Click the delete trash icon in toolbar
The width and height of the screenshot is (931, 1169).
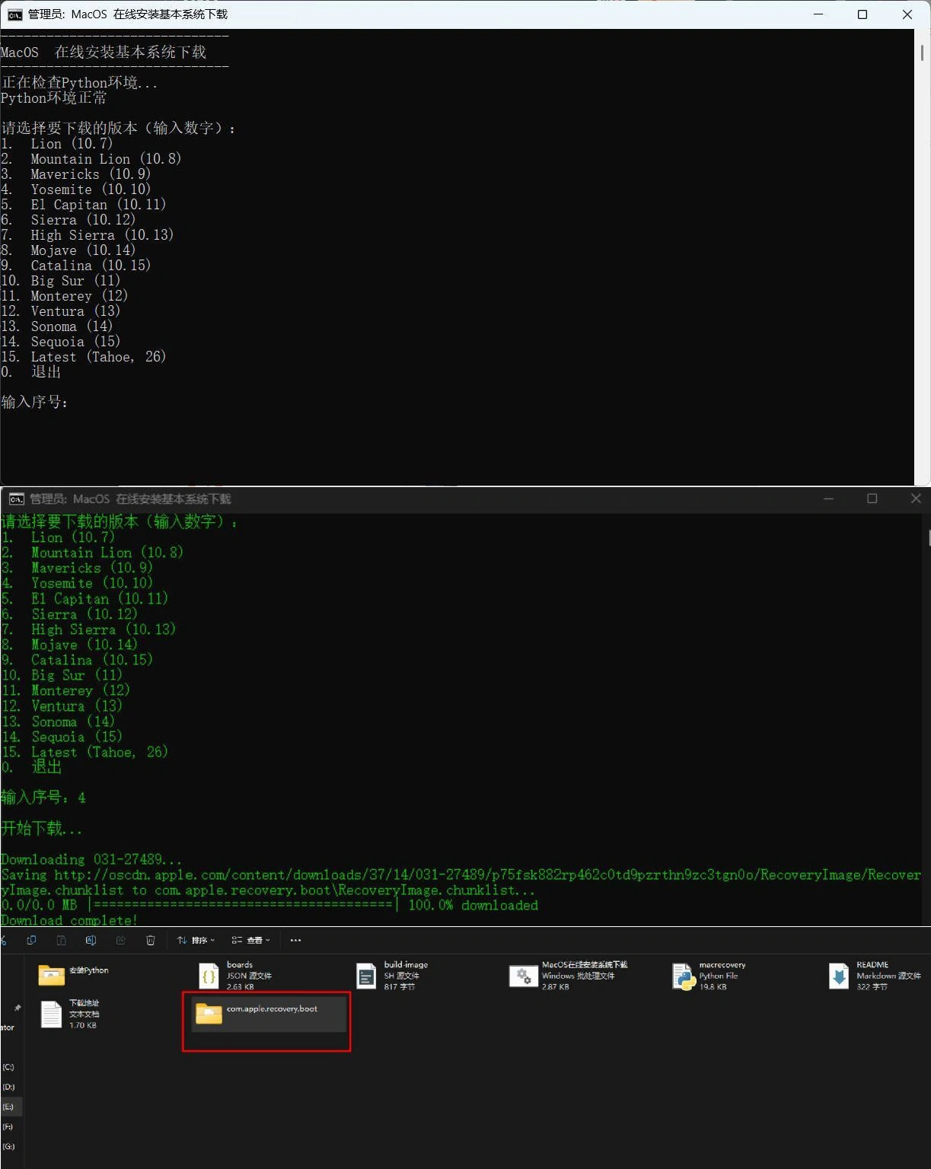(151, 940)
